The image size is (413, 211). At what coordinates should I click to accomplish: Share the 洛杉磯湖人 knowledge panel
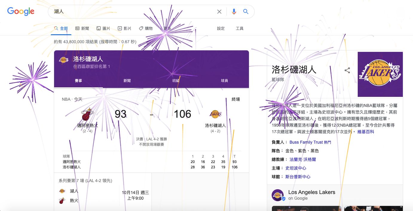(347, 71)
